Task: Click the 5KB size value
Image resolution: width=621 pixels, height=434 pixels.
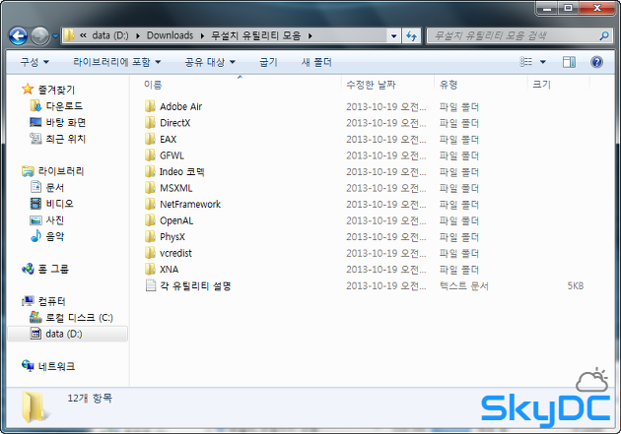Action: click(x=575, y=285)
